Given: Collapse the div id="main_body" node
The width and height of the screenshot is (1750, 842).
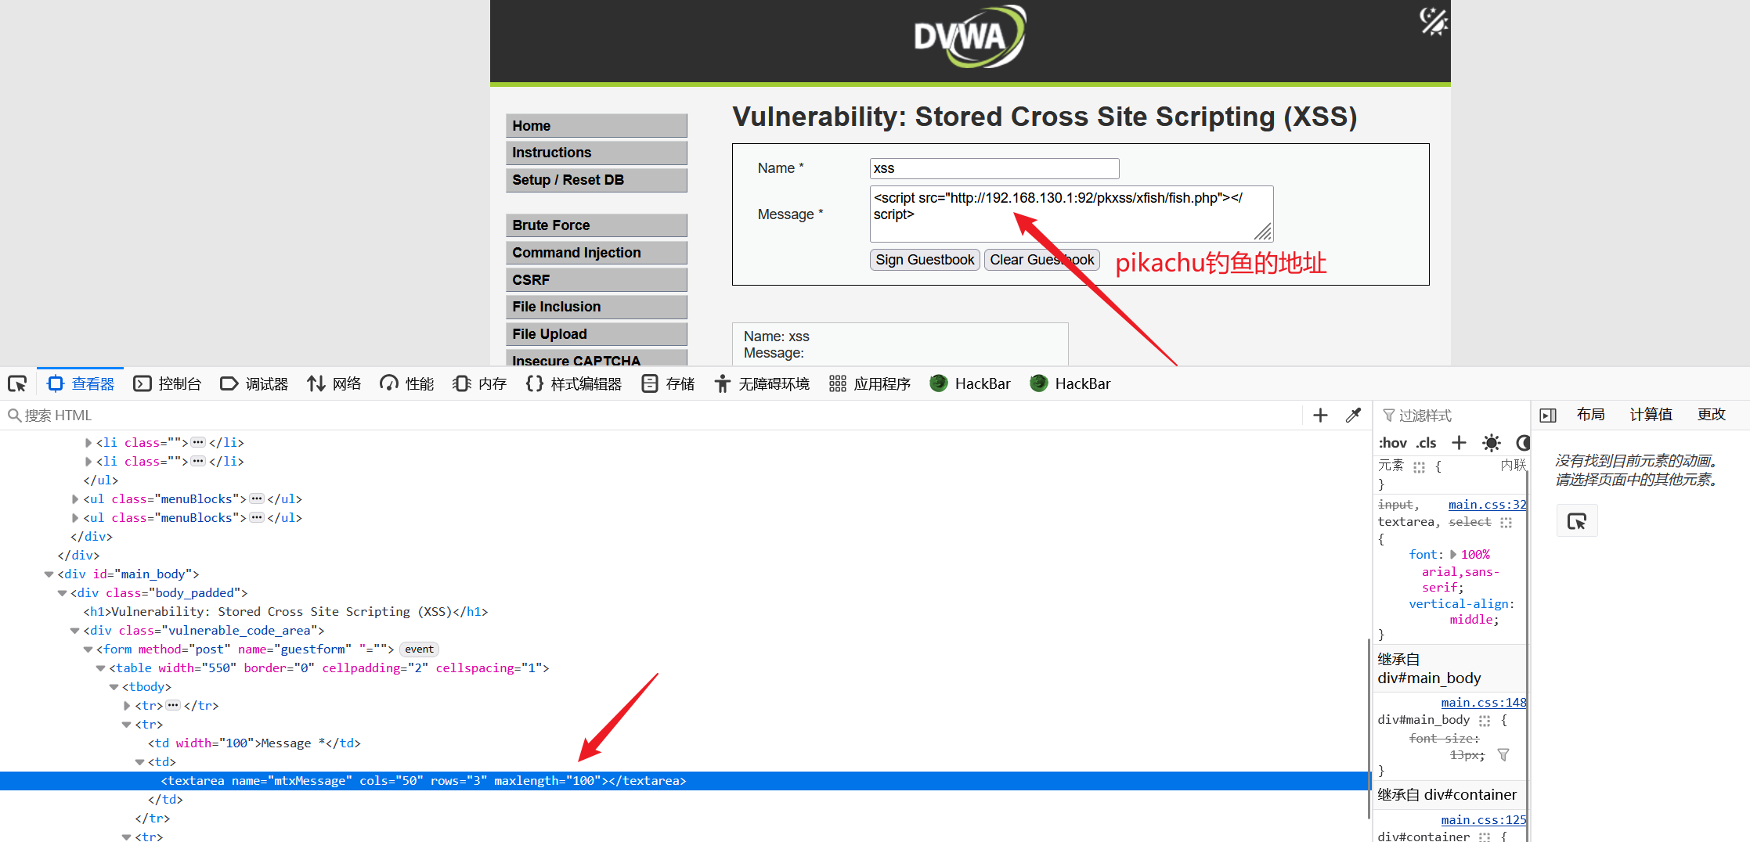Looking at the screenshot, I should 49,574.
